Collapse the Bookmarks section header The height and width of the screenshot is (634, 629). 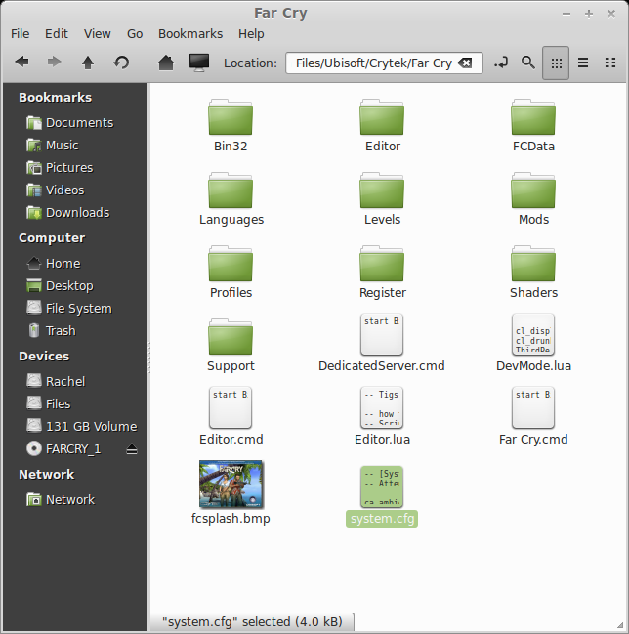click(55, 98)
